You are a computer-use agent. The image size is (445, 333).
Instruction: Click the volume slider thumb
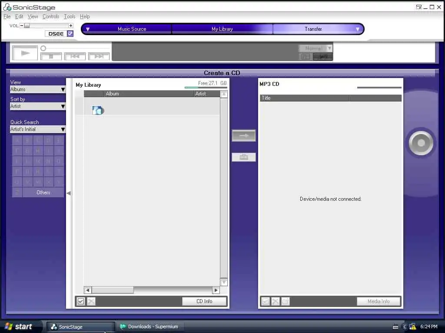(x=27, y=26)
